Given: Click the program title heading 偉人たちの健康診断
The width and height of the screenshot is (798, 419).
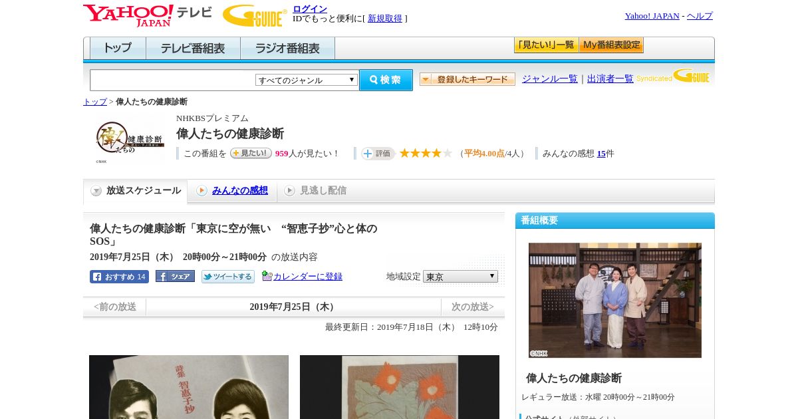Looking at the screenshot, I should point(230,133).
